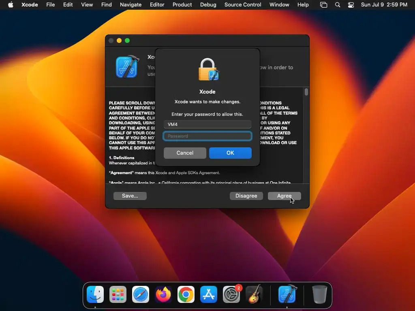The height and width of the screenshot is (311, 415).
Task: Open the Apple menu
Action: (11, 5)
